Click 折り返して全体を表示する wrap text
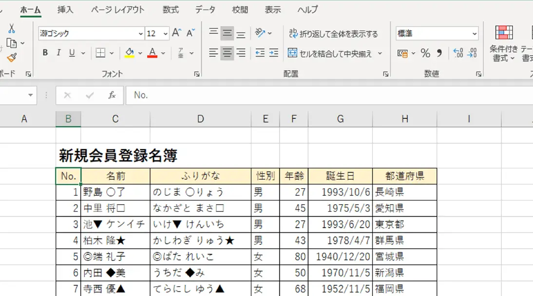 [333, 34]
